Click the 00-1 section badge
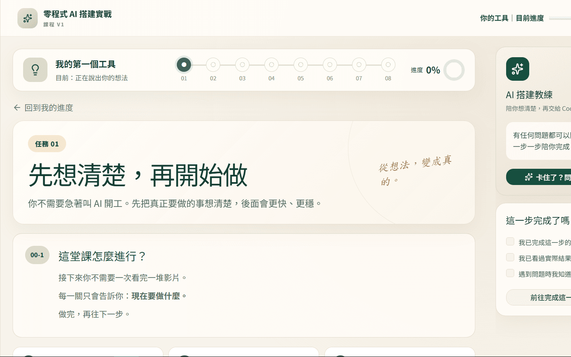The height and width of the screenshot is (357, 571). (x=37, y=255)
